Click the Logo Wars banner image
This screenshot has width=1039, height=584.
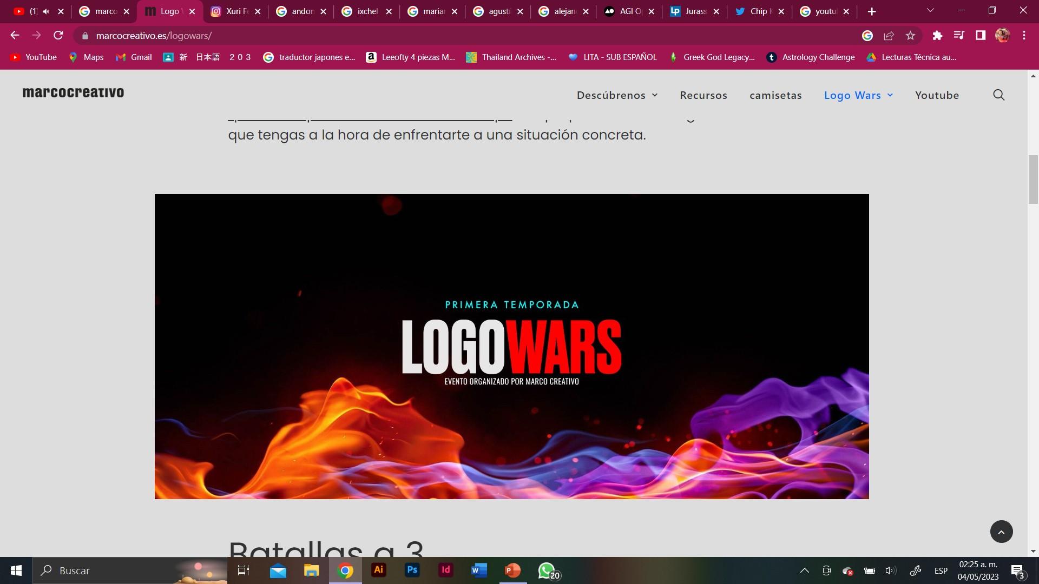click(511, 346)
